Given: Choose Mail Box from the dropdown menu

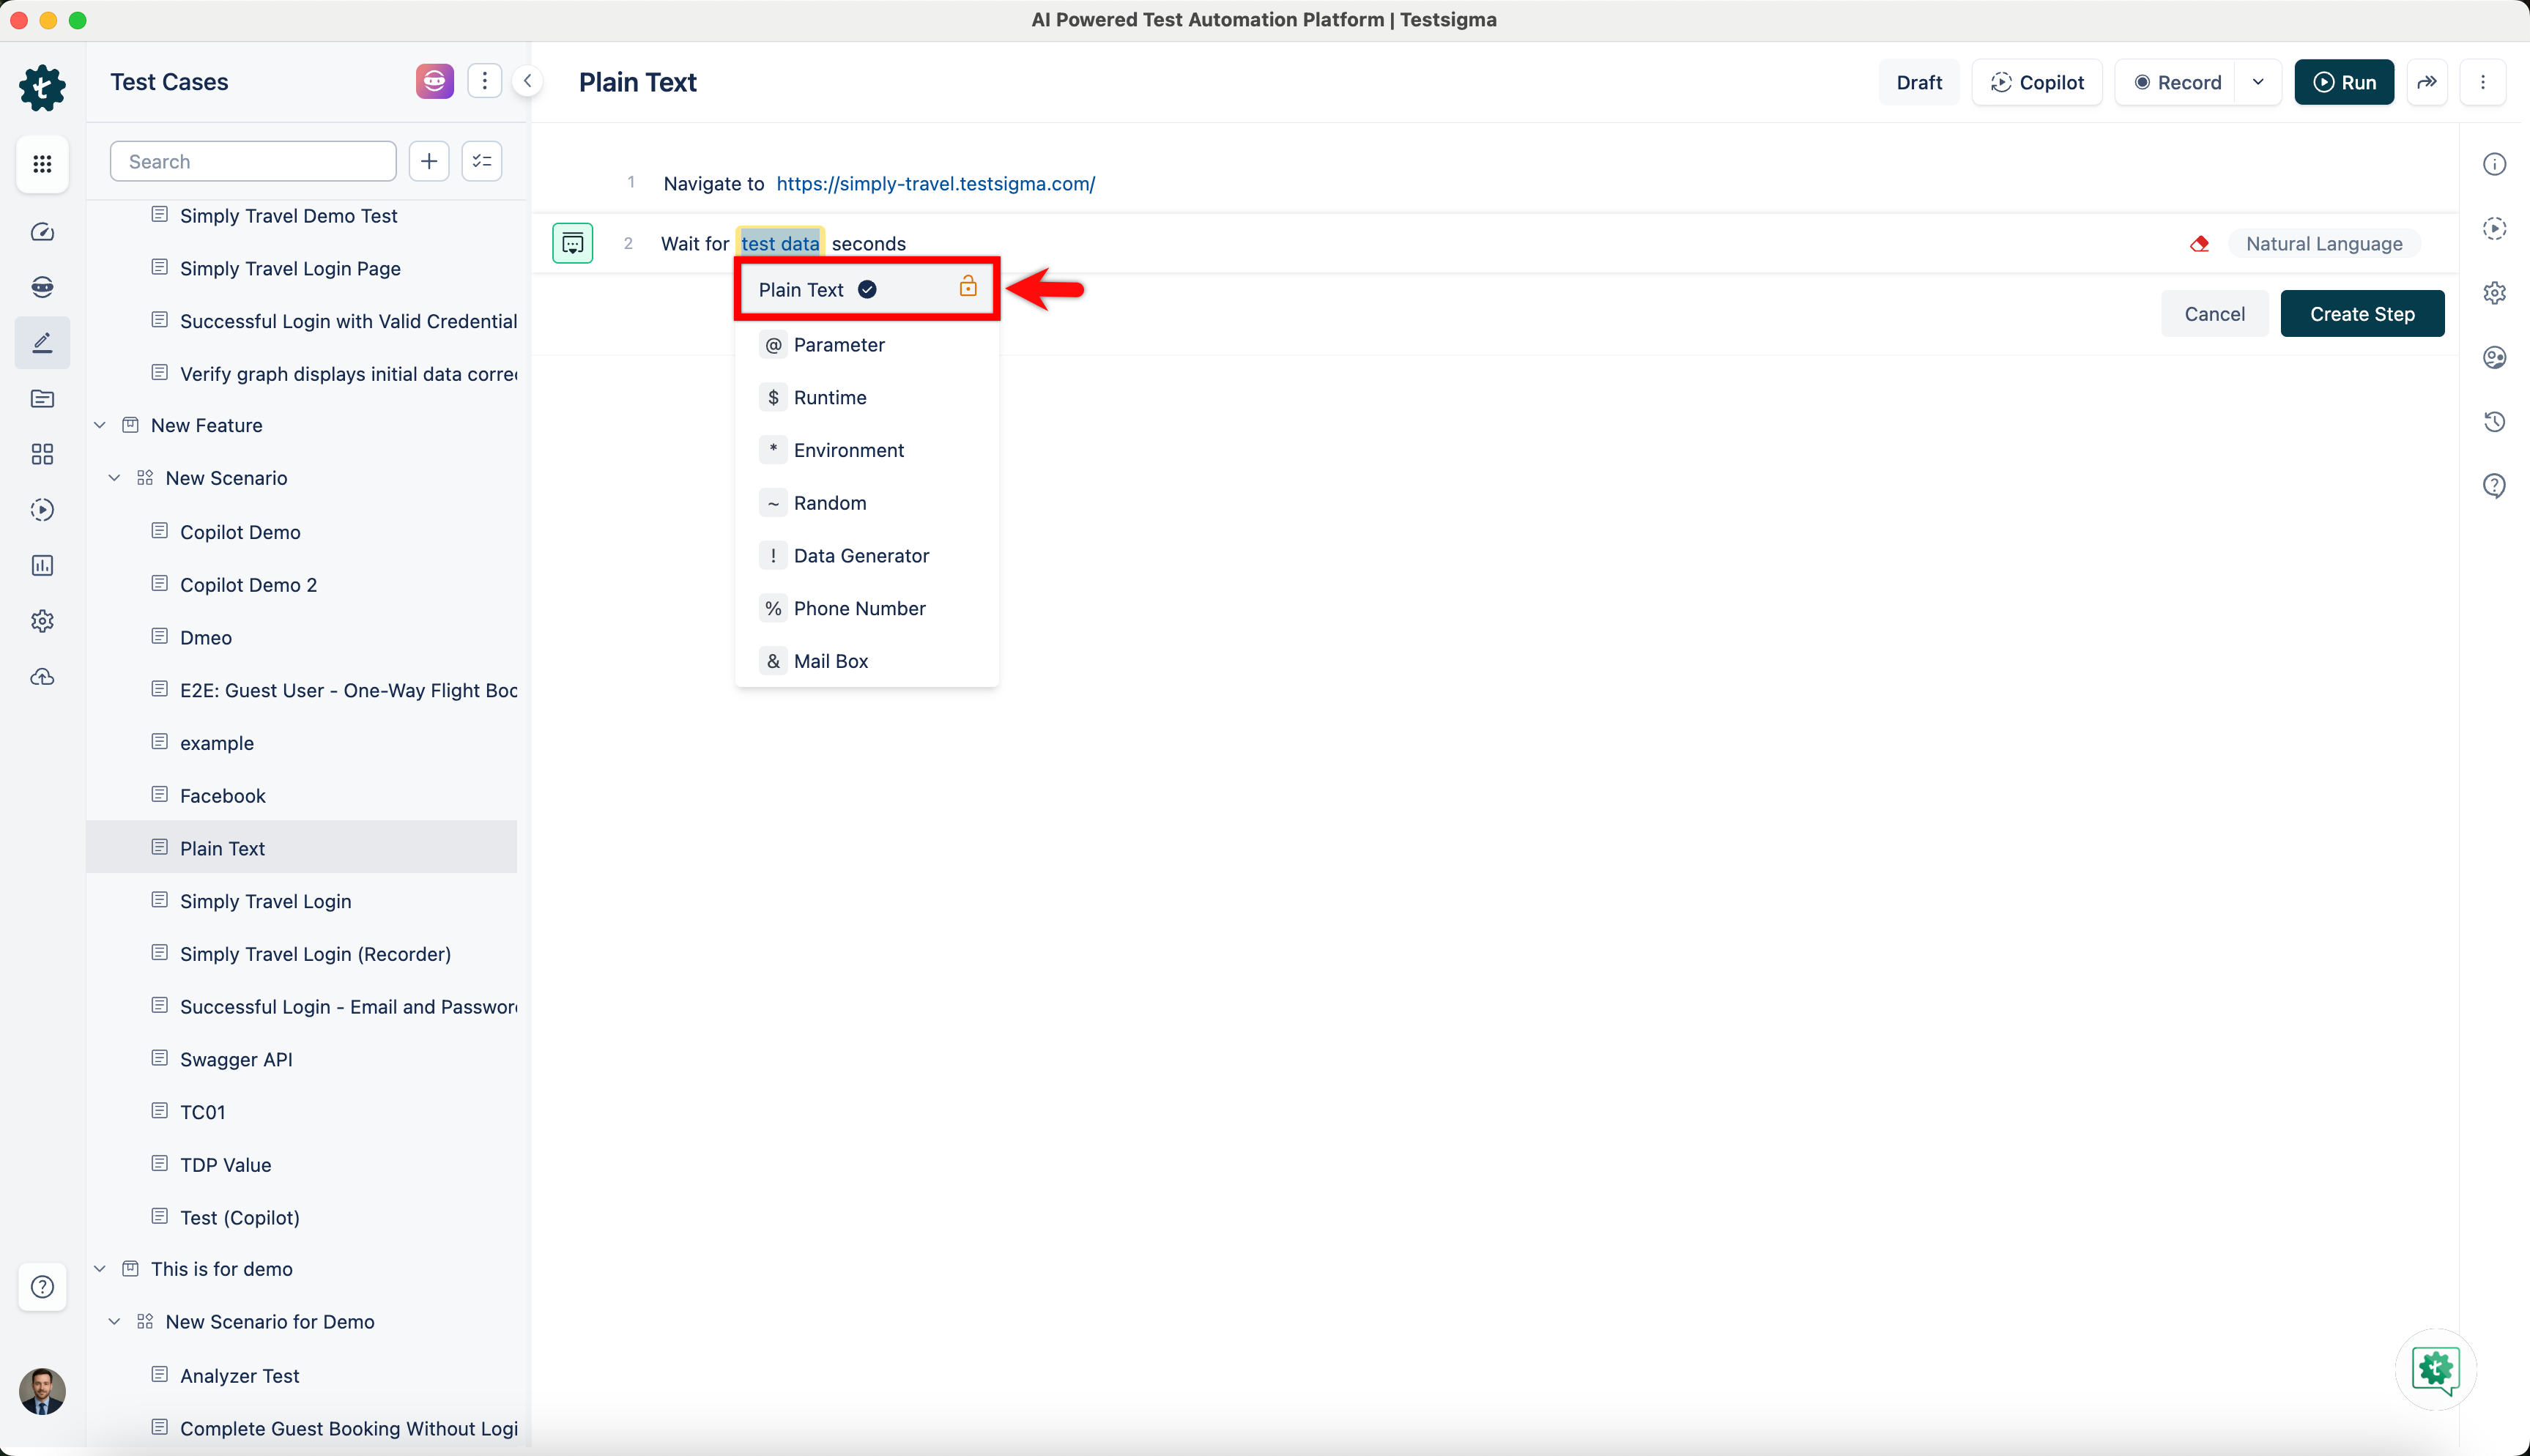Looking at the screenshot, I should [x=830, y=660].
